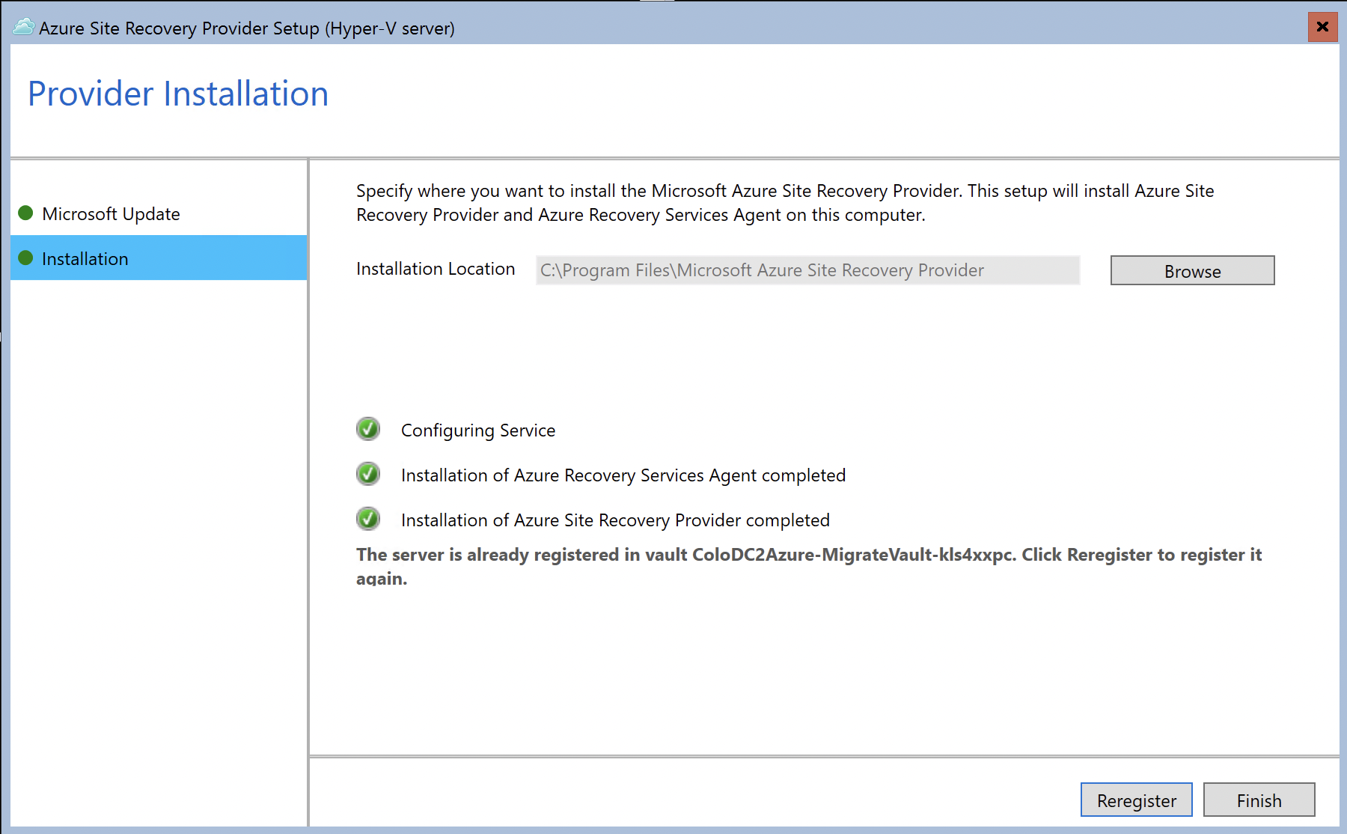Click Reregister to register the server again
Viewport: 1347px width, 834px height.
click(x=1136, y=800)
